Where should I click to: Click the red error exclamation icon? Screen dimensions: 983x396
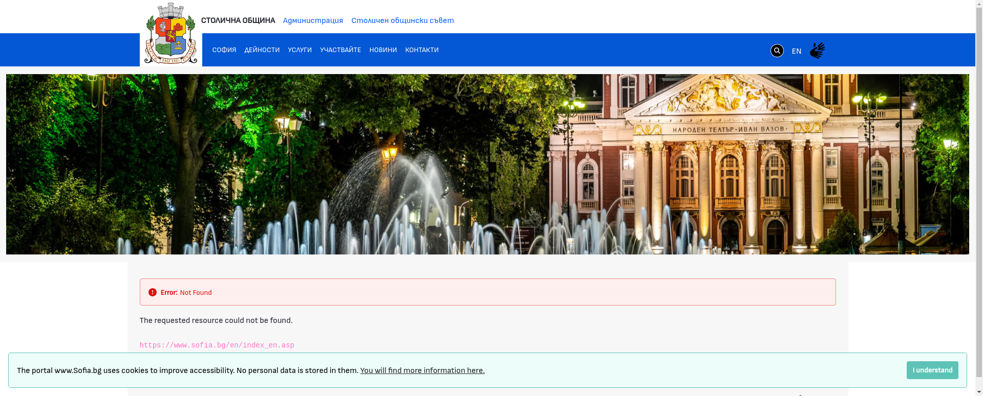(x=152, y=292)
